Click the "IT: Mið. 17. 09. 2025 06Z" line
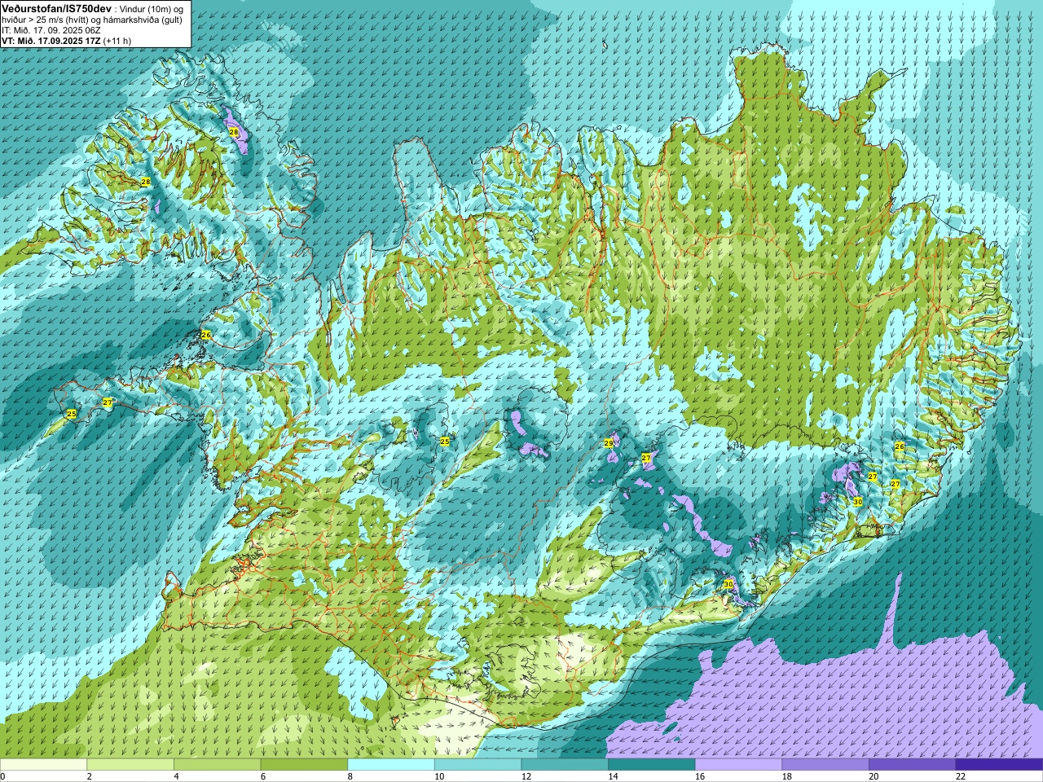The width and height of the screenshot is (1043, 782). coord(51,30)
